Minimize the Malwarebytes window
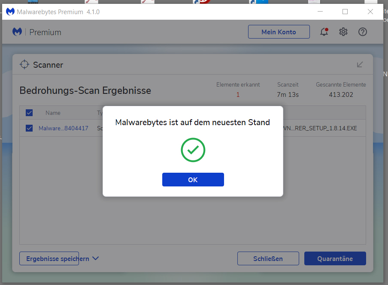The width and height of the screenshot is (388, 285). (320, 12)
